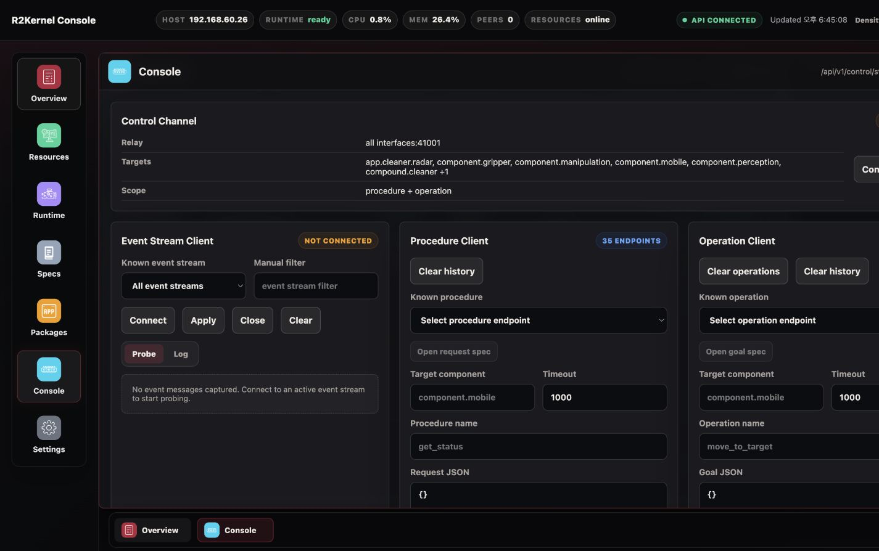879x551 pixels.
Task: Open the Select operation endpoint dropdown
Action: click(789, 320)
